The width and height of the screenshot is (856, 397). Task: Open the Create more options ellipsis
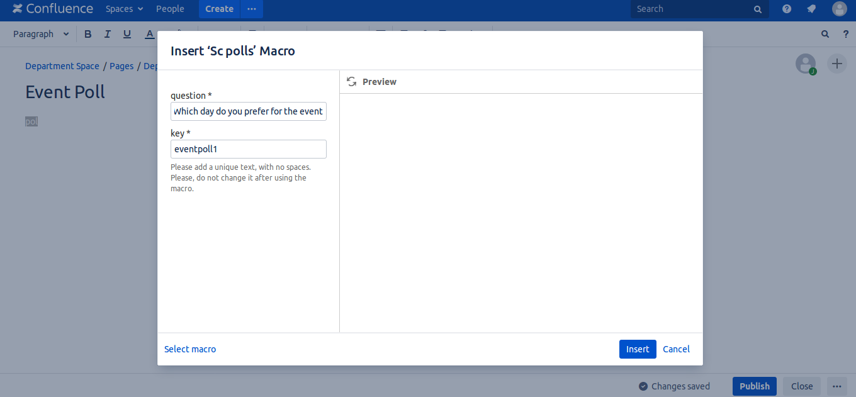252,9
